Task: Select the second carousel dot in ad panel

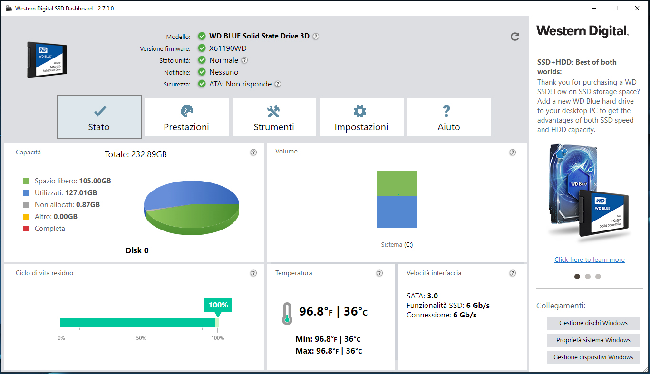Action: (x=588, y=277)
